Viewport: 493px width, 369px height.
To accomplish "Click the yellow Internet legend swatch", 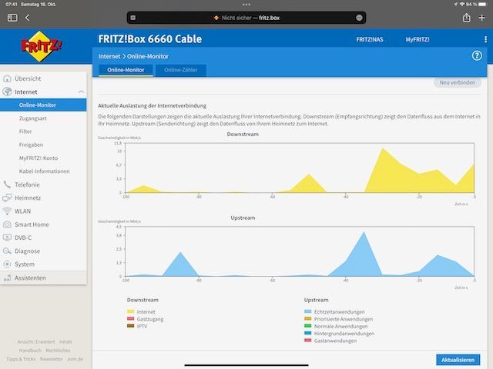I will (130, 311).
